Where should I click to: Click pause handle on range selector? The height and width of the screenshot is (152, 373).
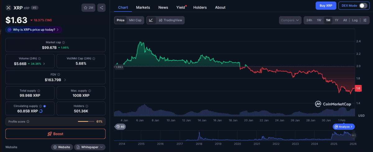point(354,135)
